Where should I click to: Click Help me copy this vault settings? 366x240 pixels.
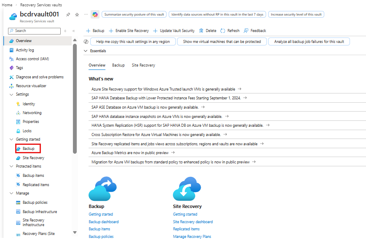click(x=133, y=42)
